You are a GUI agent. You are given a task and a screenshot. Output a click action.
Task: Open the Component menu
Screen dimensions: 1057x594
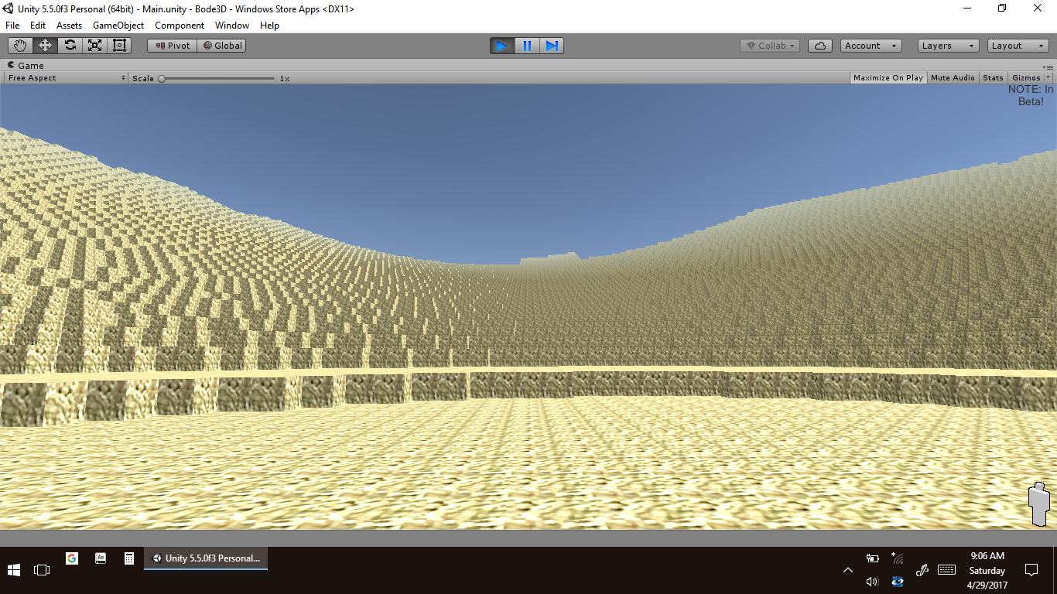pyautogui.click(x=180, y=26)
